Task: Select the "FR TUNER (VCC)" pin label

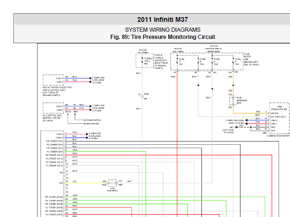Action: coord(54,162)
